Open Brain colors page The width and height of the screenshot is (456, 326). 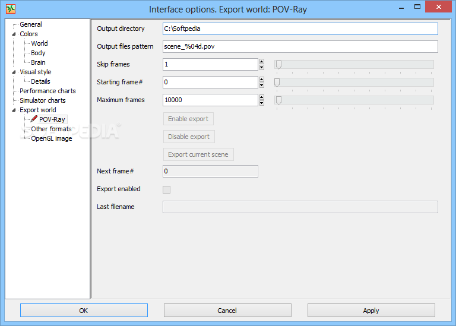[x=38, y=62]
